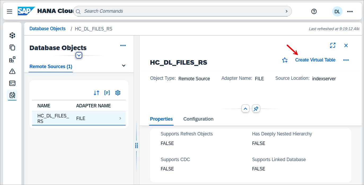The width and height of the screenshot is (364, 185).
Task: Enter full screen for the detail panel
Action: pos(333,45)
